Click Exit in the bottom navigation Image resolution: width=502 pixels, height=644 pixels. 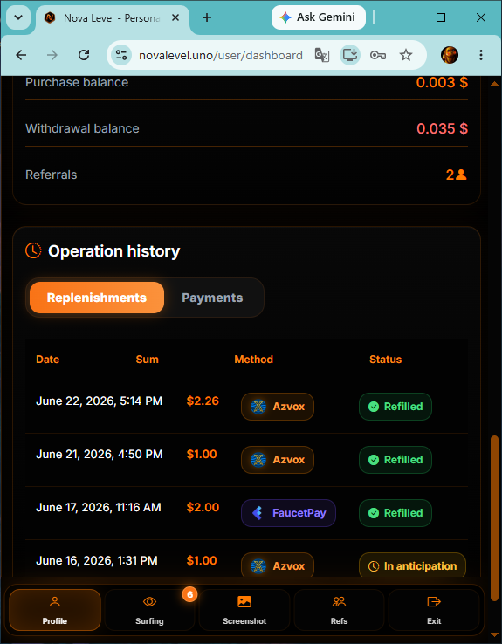434,610
